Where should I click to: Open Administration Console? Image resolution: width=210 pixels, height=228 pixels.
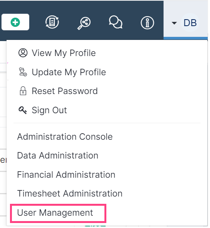coord(65,137)
